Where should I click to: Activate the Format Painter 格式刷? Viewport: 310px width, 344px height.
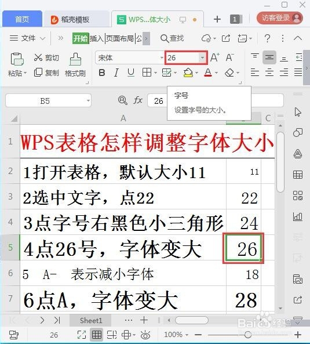pos(75,65)
